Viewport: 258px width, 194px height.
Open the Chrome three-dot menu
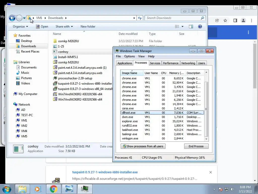(251, 20)
